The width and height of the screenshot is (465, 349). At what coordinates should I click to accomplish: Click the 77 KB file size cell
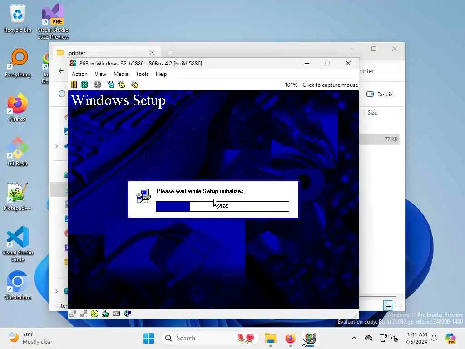click(x=391, y=139)
